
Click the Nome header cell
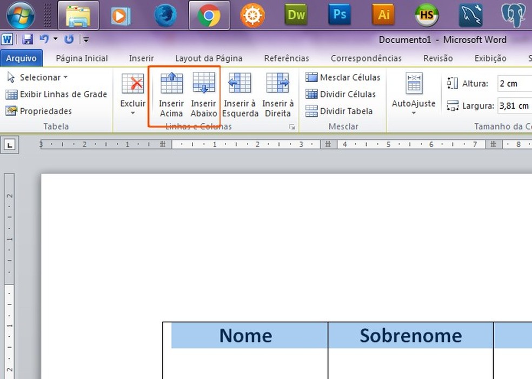(x=245, y=336)
